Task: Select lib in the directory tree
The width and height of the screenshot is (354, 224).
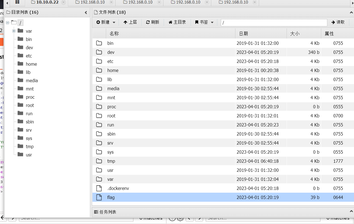Action: 28,72
